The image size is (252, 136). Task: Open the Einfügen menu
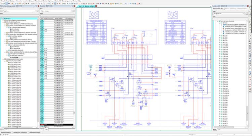tap(31, 1)
